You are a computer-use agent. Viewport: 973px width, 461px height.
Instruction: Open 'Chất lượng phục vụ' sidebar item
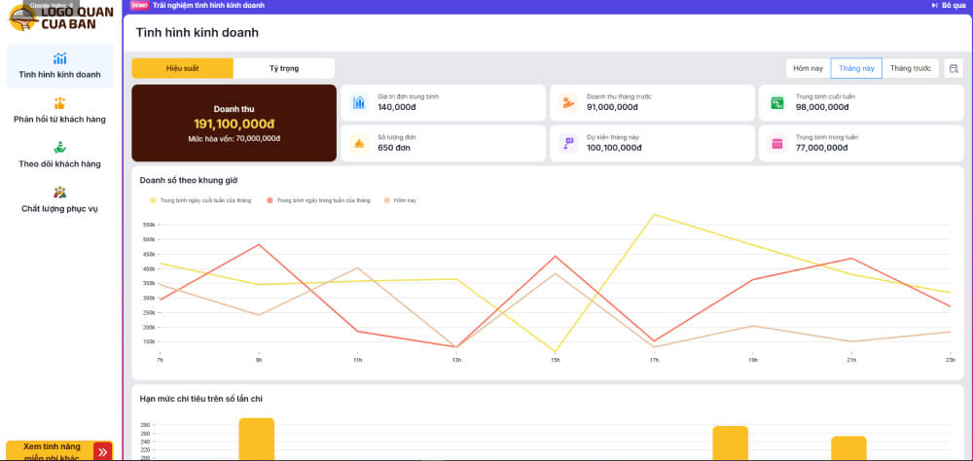point(59,199)
